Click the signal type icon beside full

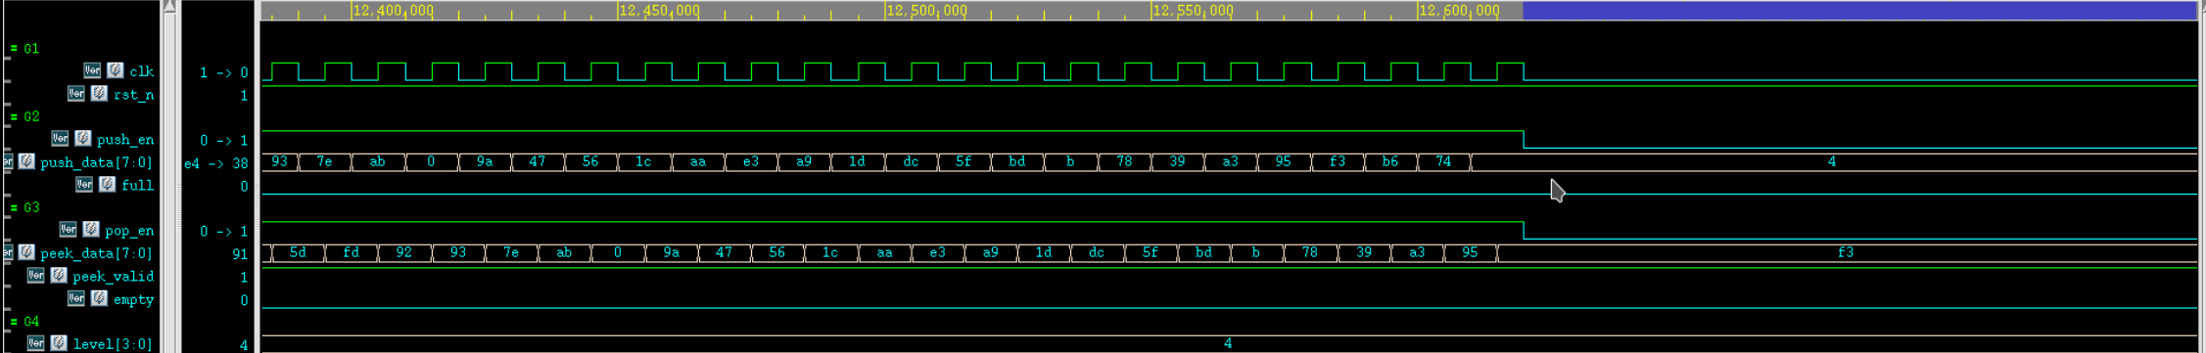click(x=108, y=185)
